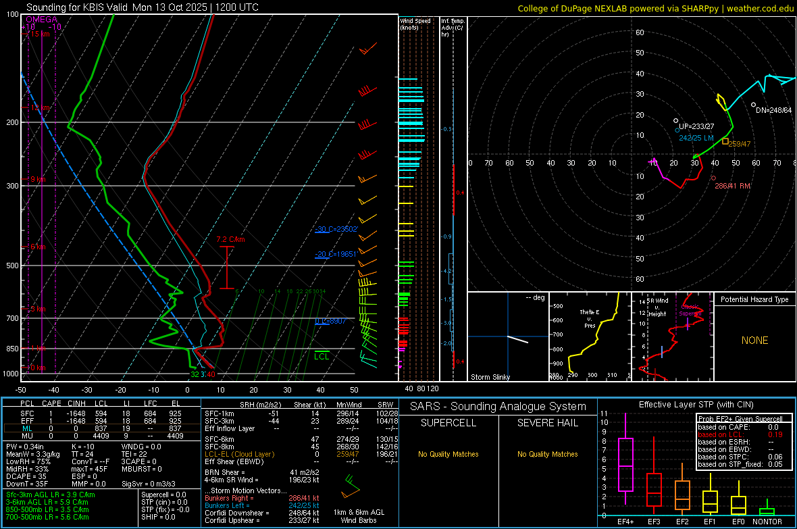The height and width of the screenshot is (529, 797).
Task: Select the 9 km height marker
Action: click(x=36, y=179)
